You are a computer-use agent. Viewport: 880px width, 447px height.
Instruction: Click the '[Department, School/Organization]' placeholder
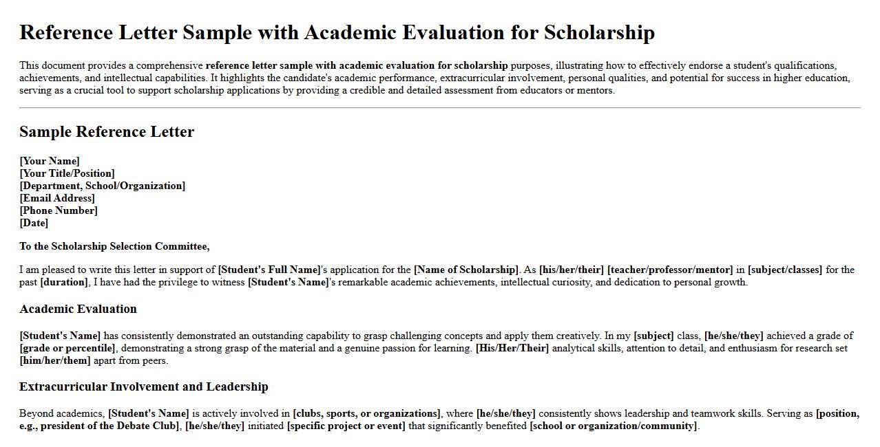(102, 186)
